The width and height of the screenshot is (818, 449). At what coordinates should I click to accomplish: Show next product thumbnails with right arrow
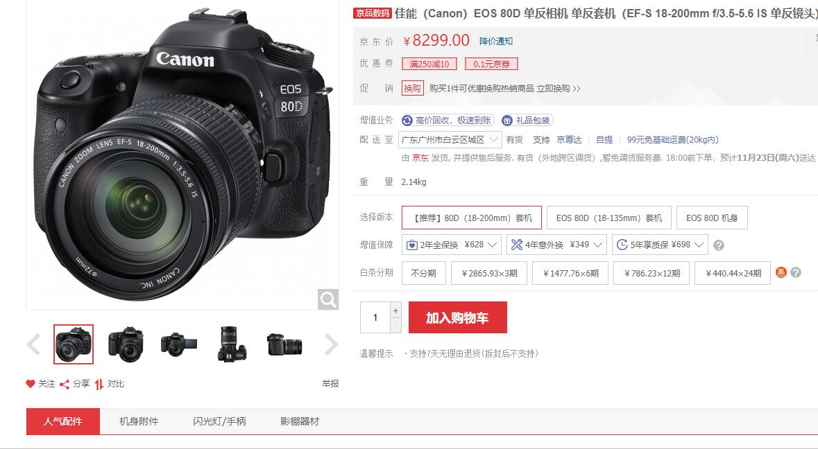pos(331,344)
